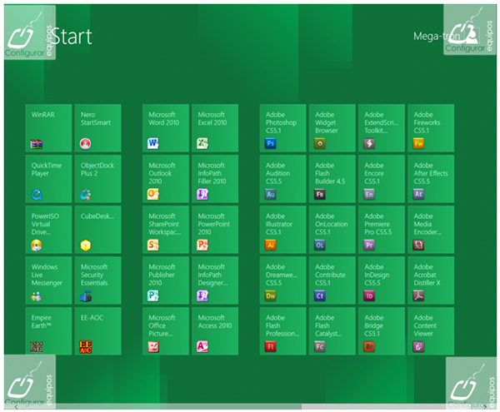
Task: Click the "Microsoft PowerPoint 2010" label
Action: coord(213,224)
